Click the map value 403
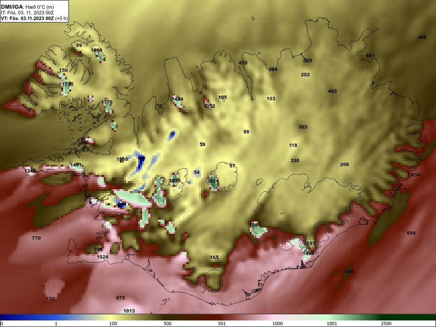436x327 pixels. click(332, 91)
